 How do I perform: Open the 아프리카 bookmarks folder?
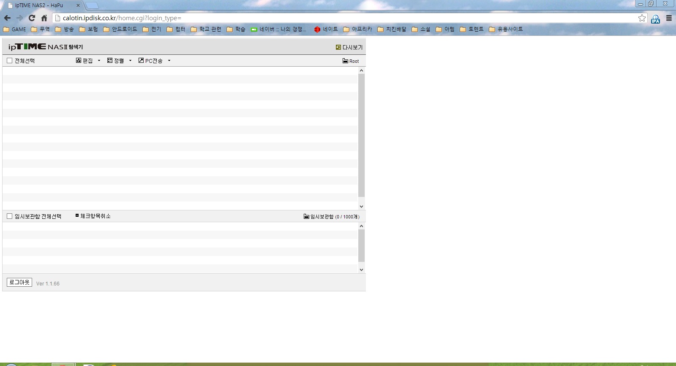tap(357, 29)
